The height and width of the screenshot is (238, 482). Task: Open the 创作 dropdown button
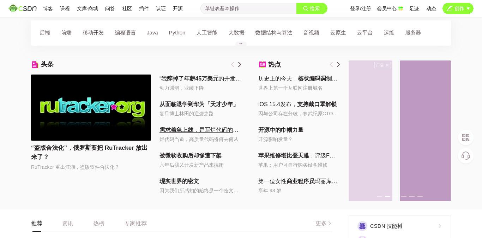click(x=458, y=8)
